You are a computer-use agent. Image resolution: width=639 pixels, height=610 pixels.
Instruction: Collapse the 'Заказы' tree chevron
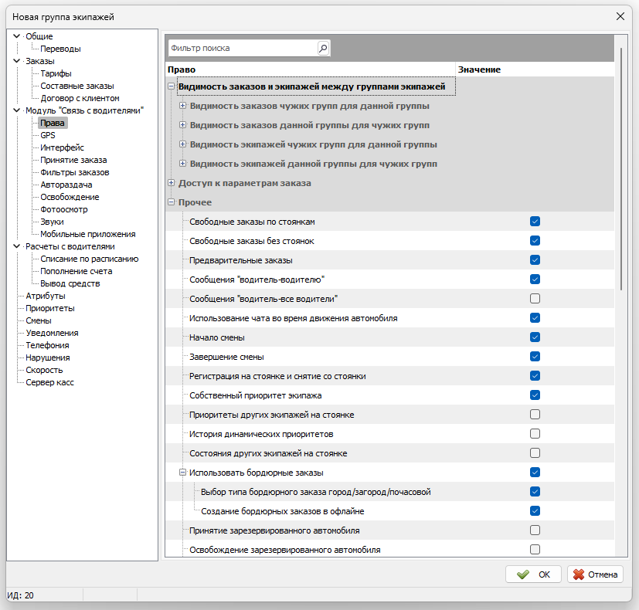[x=17, y=61]
